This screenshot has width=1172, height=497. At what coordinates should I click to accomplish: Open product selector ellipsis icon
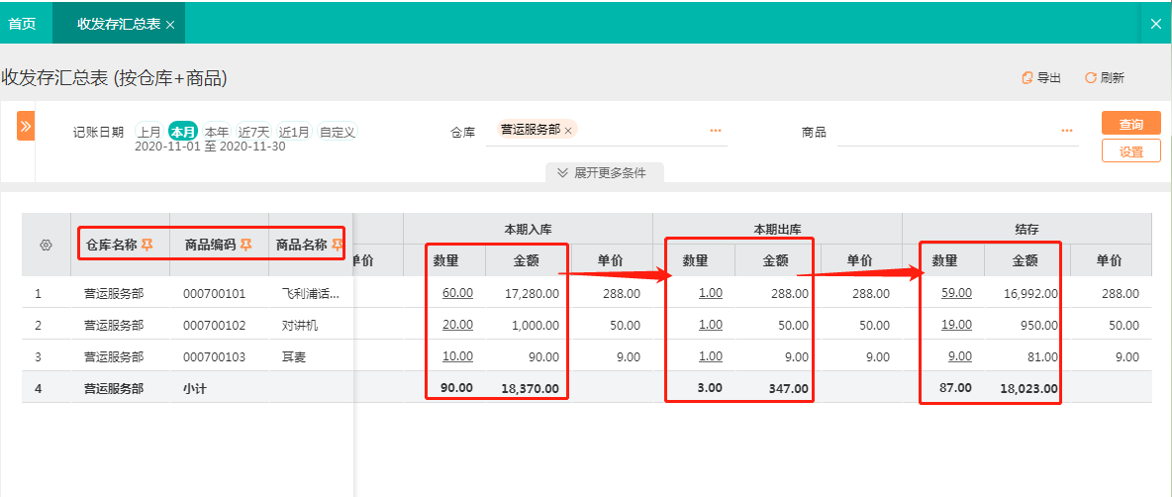coord(1067,130)
